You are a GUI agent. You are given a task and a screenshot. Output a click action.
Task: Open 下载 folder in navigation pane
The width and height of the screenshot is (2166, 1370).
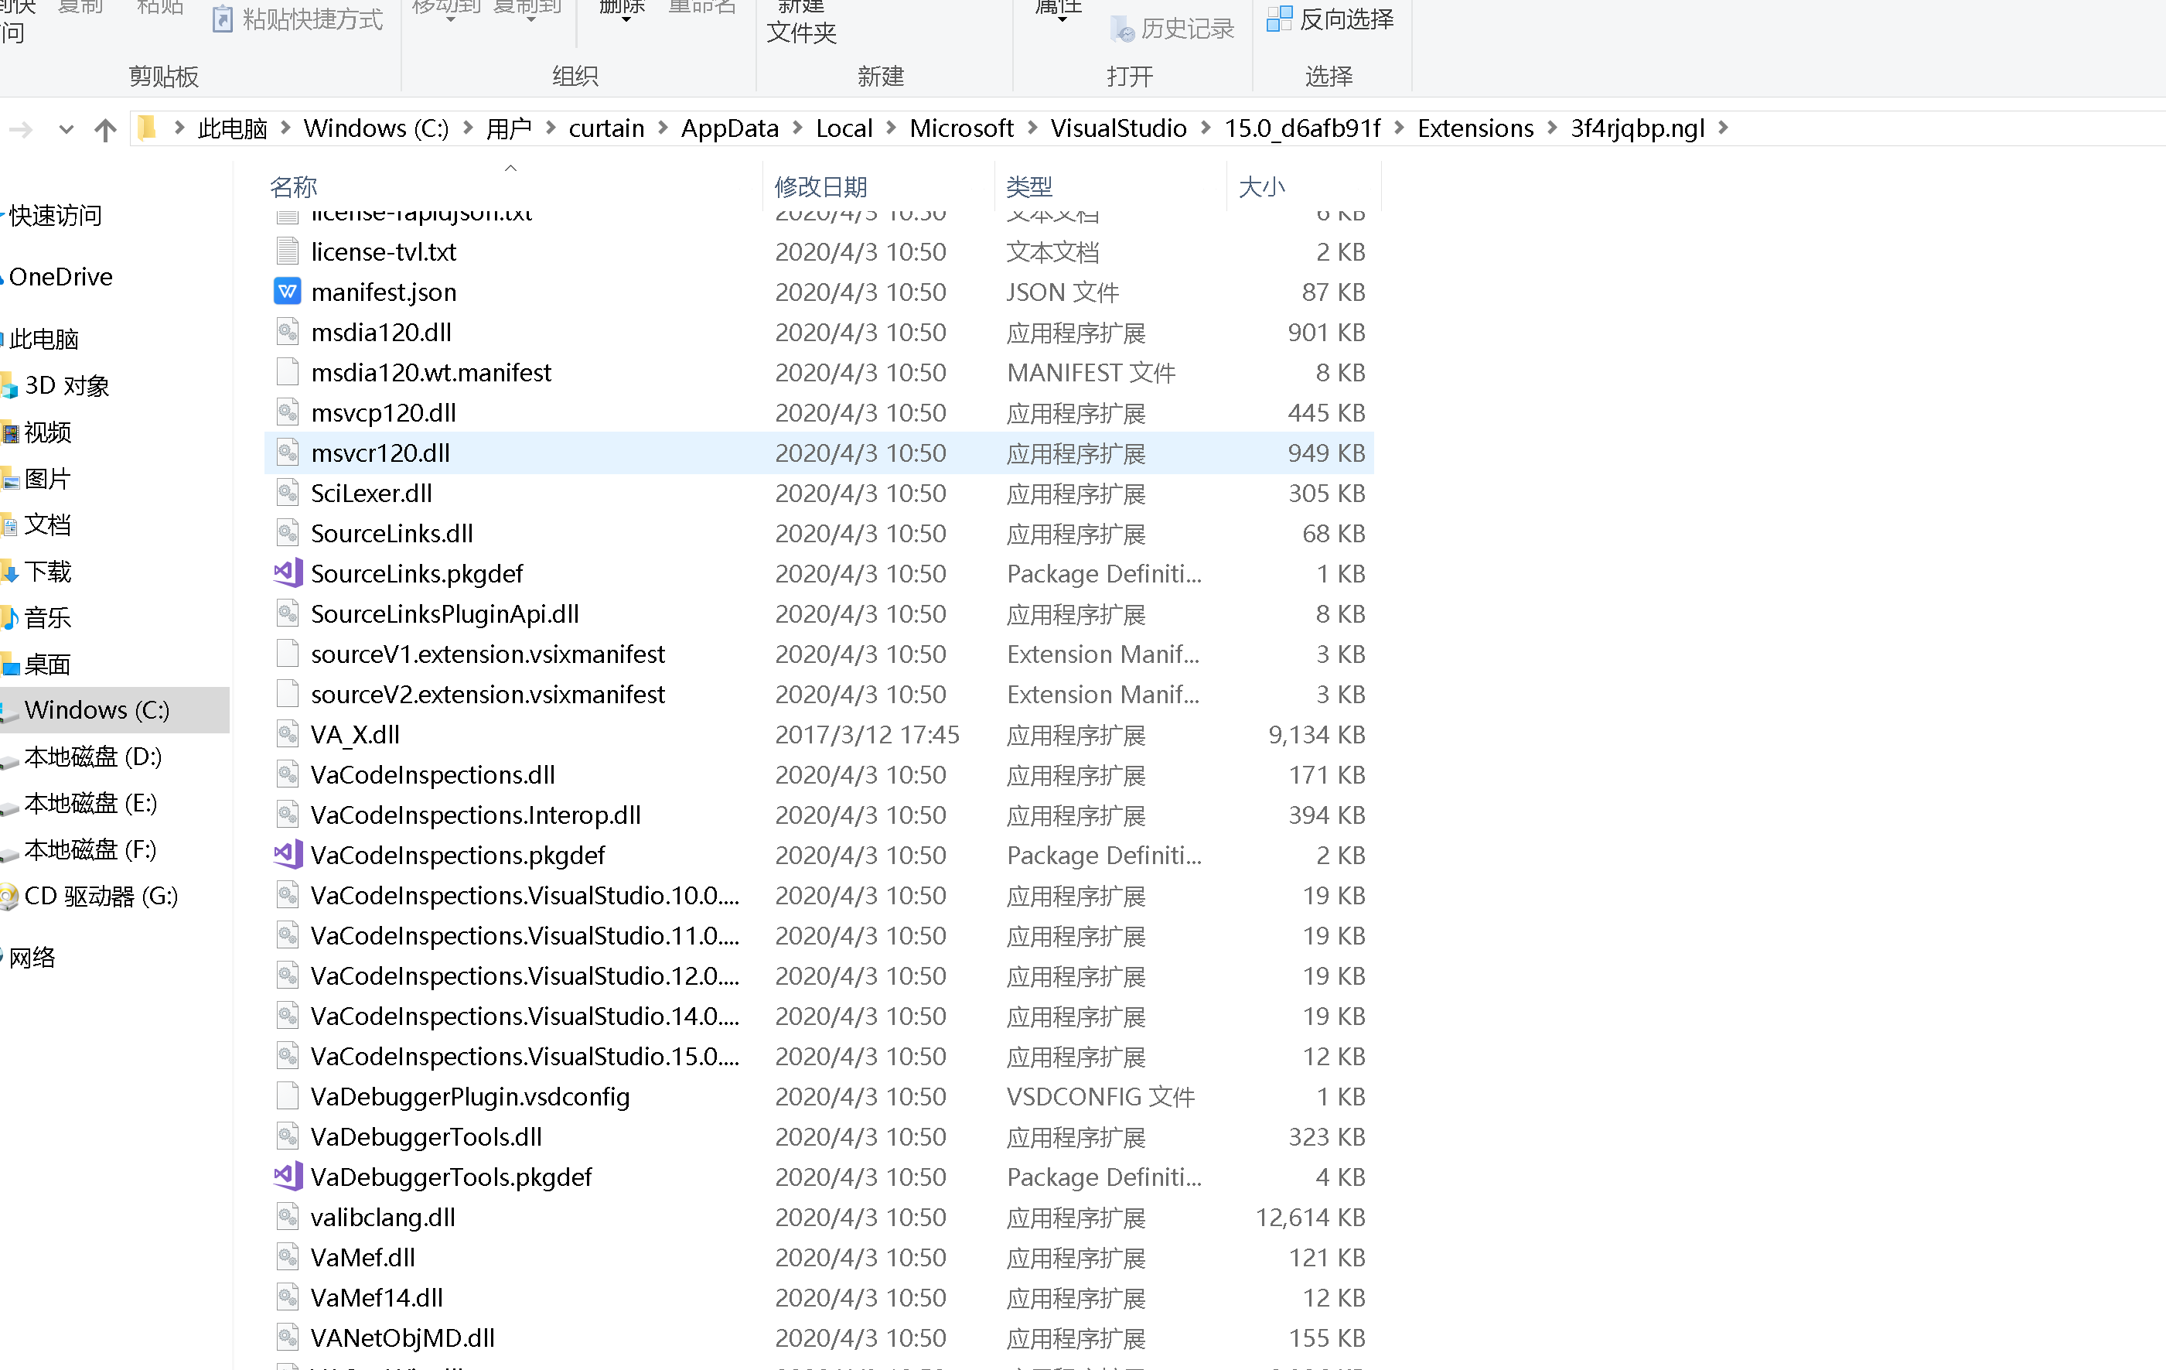coord(48,571)
